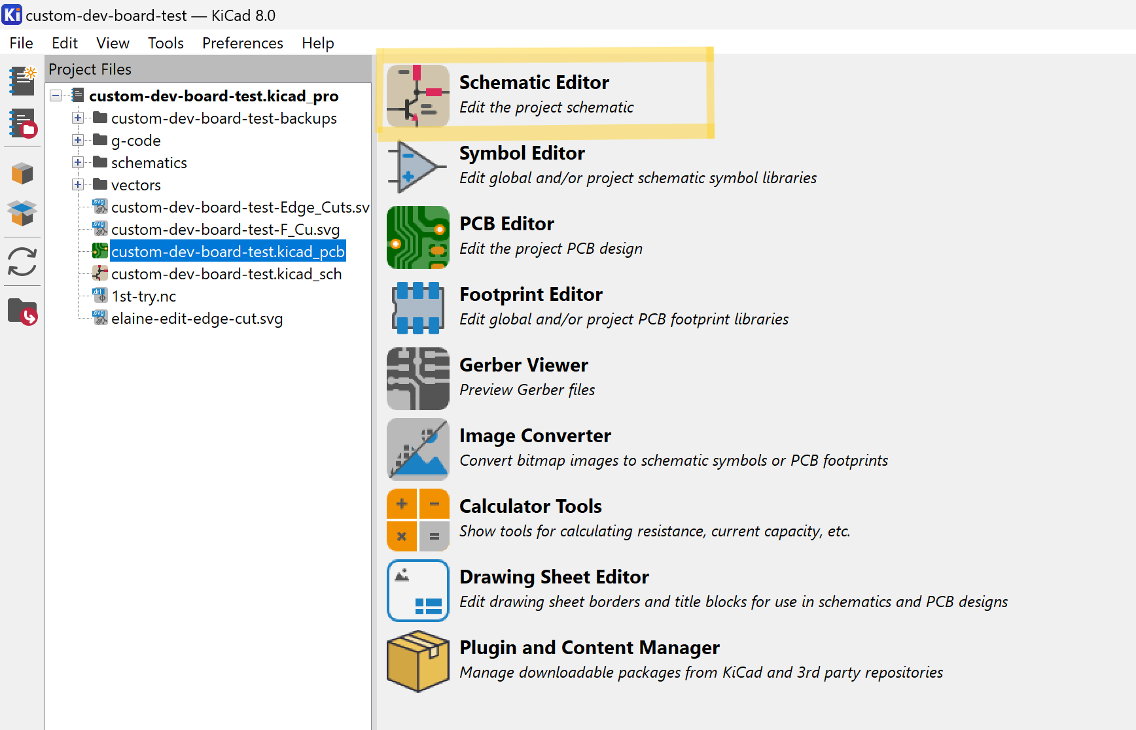Select elaine-edit-edge-cut.svg file name

coord(197,319)
